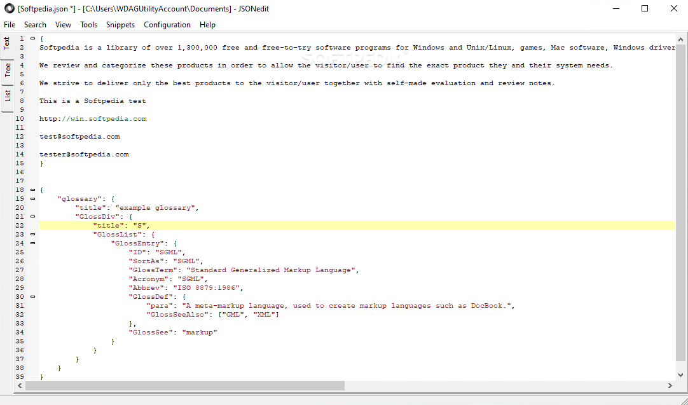
Task: Click the "We review and categorize" line
Action: pyautogui.click(x=326, y=65)
